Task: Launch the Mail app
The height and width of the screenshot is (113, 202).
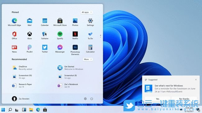Action: pyautogui.click(x=30, y=22)
